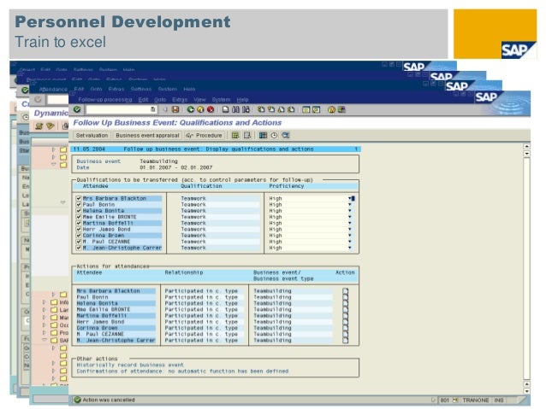
Task: Click the Procedure button
Action: point(205,135)
